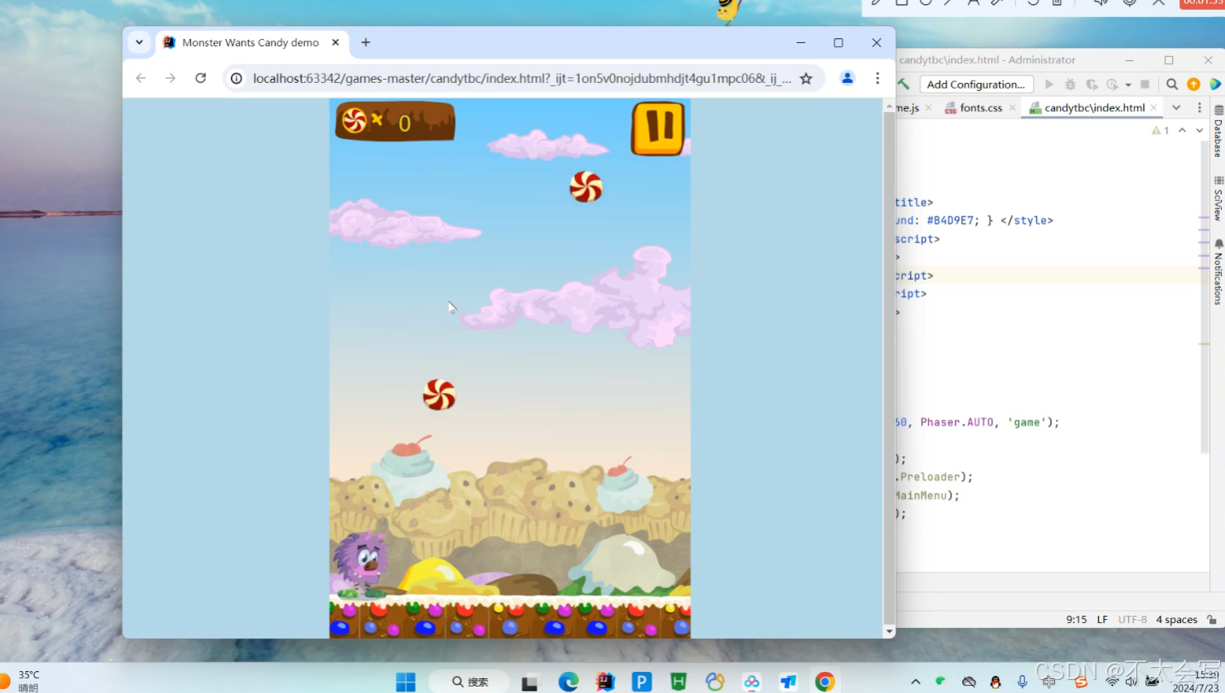The image size is (1225, 693).
Task: Bookmark this page with the star icon
Action: coord(806,78)
